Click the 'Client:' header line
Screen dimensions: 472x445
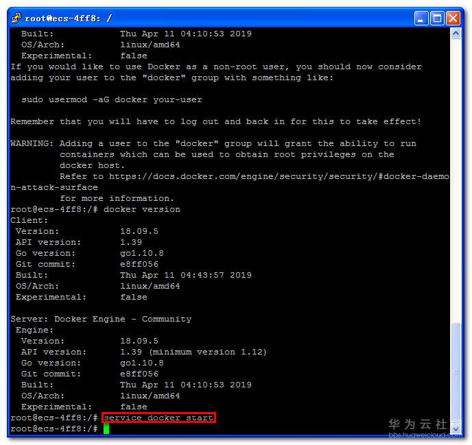(x=29, y=220)
